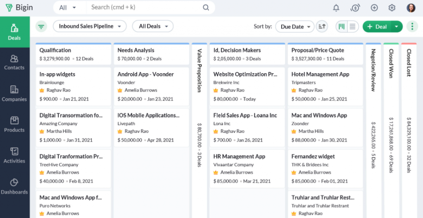Open the Hotel Management App deal
423x218 pixels.
pos(320,74)
